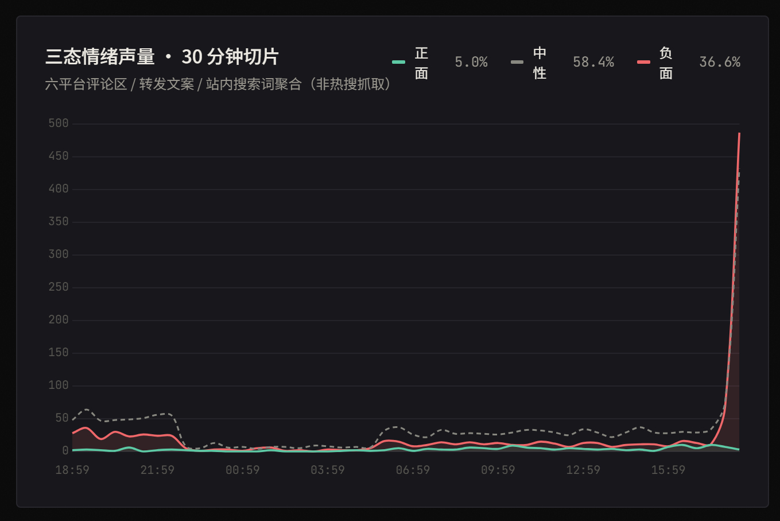Click the gray 中性 legend swatch
The image size is (780, 521).
[x=517, y=62]
